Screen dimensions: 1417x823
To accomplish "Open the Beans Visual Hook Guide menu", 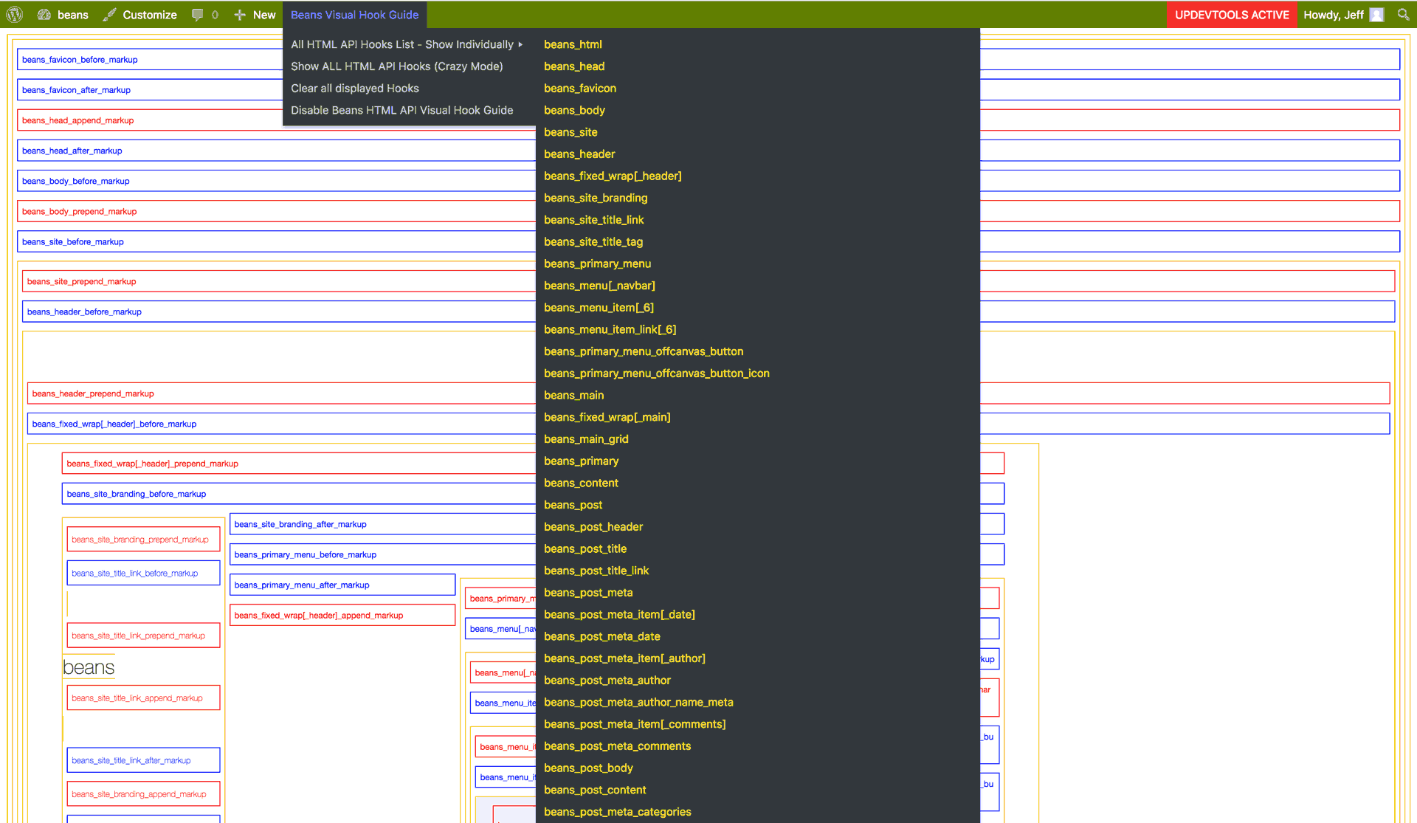I will (x=354, y=15).
